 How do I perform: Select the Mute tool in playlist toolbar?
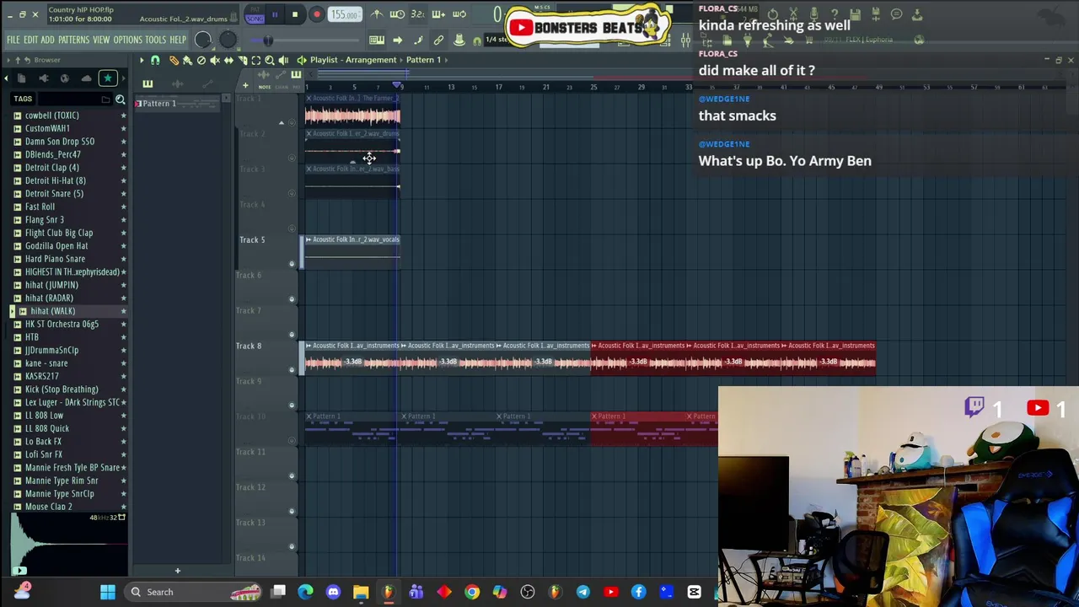(x=214, y=60)
